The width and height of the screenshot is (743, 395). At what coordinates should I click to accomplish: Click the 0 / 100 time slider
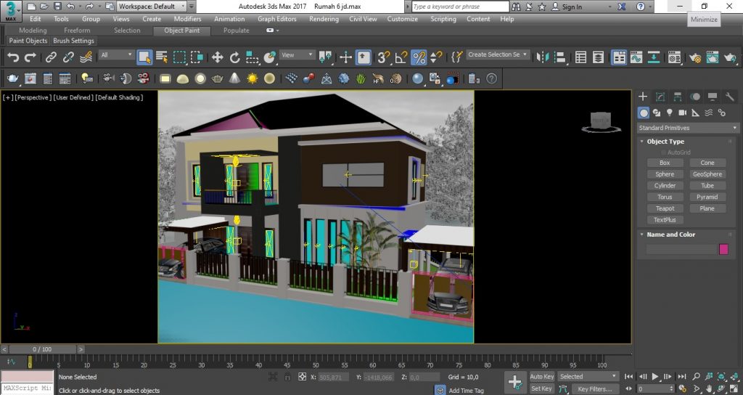point(42,349)
